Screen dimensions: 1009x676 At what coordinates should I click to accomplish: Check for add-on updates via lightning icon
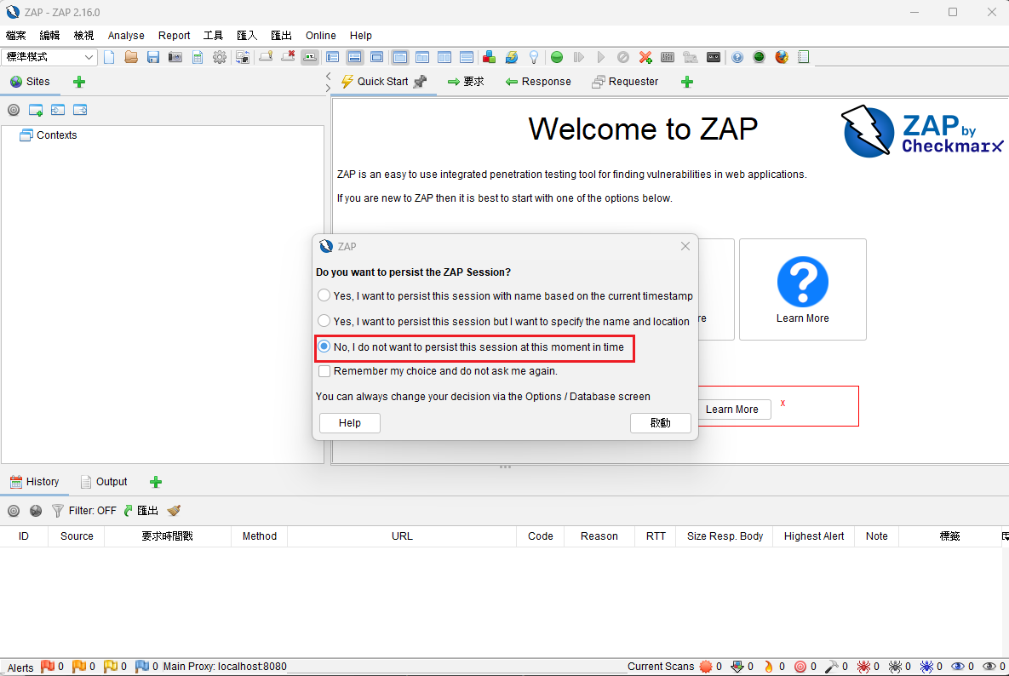click(x=511, y=57)
